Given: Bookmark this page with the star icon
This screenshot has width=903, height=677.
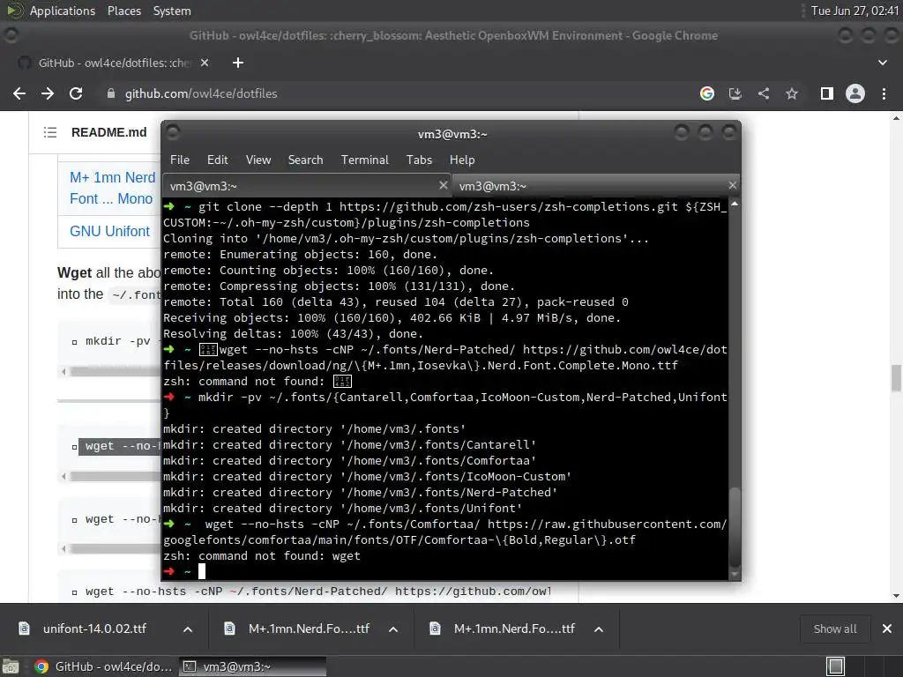Looking at the screenshot, I should coord(792,93).
